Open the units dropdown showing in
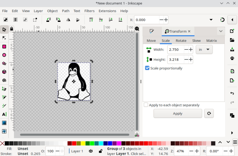Screen dimensions: 238x156 click(204, 49)
